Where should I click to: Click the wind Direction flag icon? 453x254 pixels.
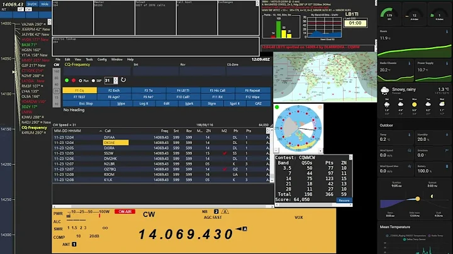447,151
